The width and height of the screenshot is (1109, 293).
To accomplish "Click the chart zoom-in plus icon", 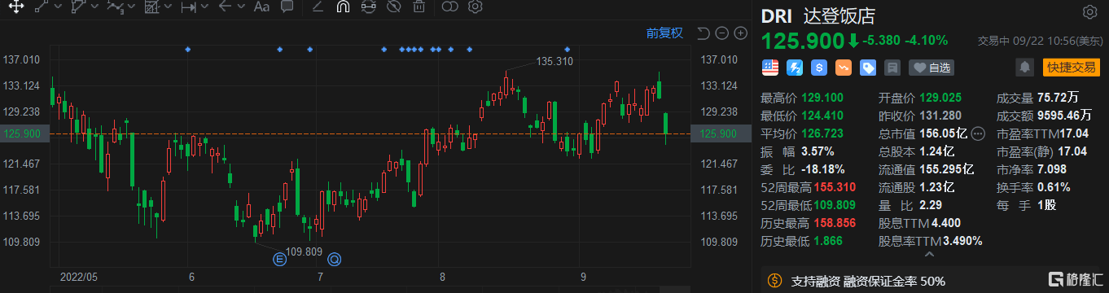I will (740, 33).
